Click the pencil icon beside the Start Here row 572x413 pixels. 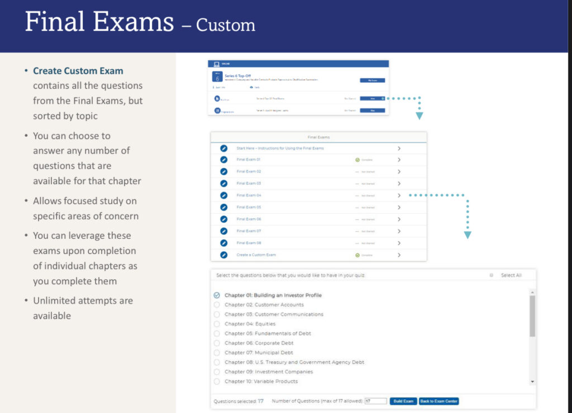pos(223,148)
